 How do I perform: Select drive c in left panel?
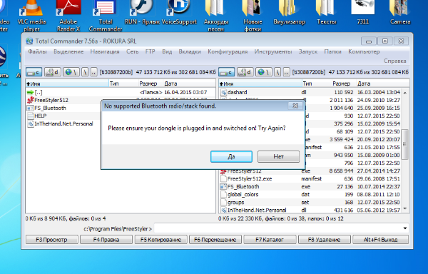(x=34, y=72)
